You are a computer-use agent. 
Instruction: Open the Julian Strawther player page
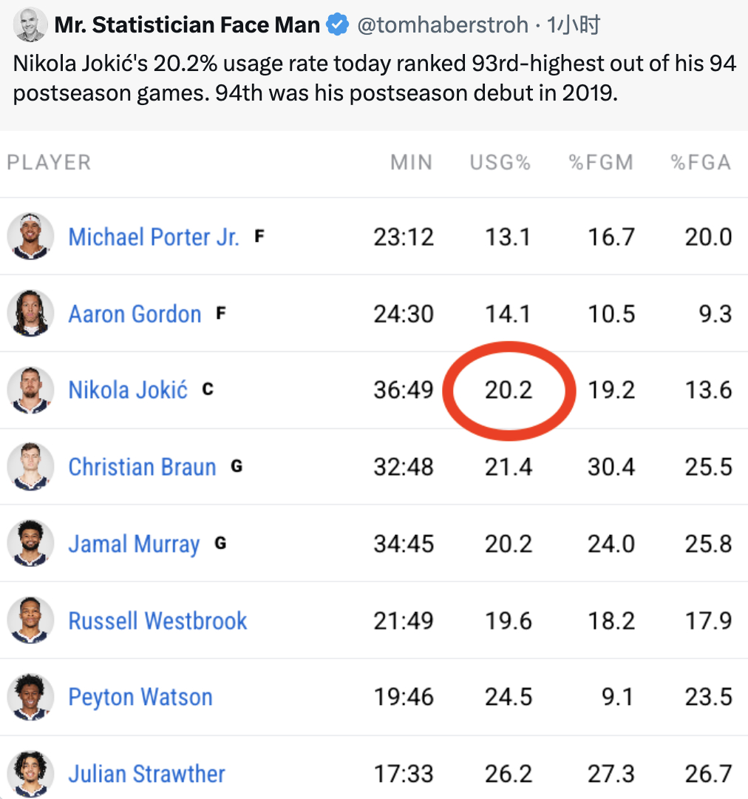click(x=146, y=774)
